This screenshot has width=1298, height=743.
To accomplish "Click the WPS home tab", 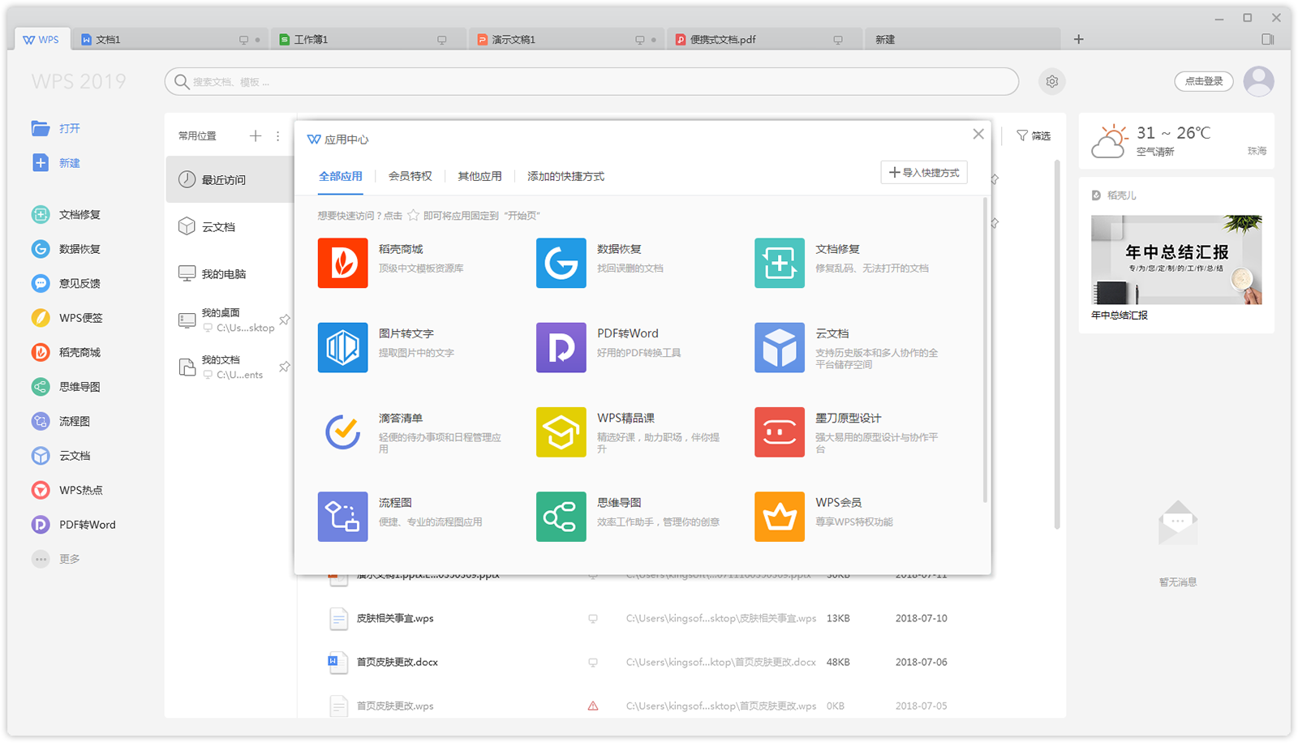I will pos(41,39).
